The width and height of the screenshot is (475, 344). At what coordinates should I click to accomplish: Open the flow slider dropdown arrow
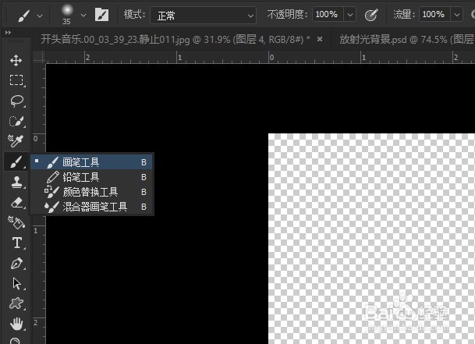coord(457,15)
